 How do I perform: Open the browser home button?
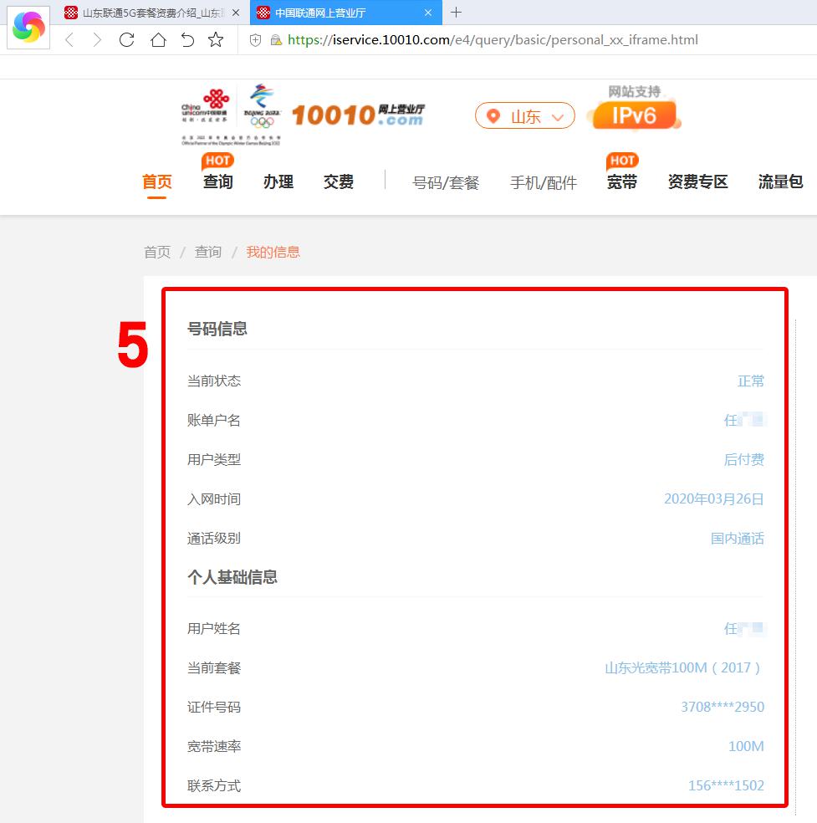[x=156, y=39]
